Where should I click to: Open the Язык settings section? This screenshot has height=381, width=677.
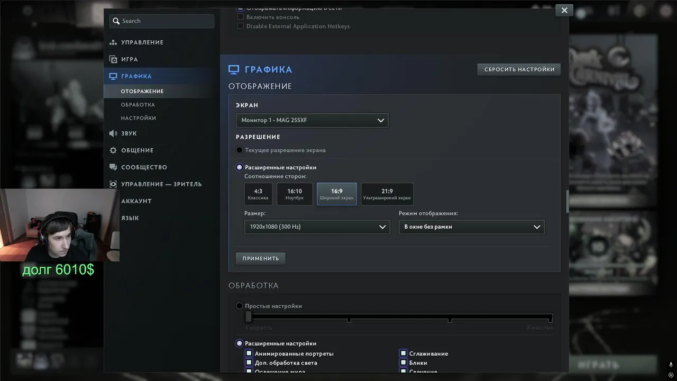coord(130,218)
